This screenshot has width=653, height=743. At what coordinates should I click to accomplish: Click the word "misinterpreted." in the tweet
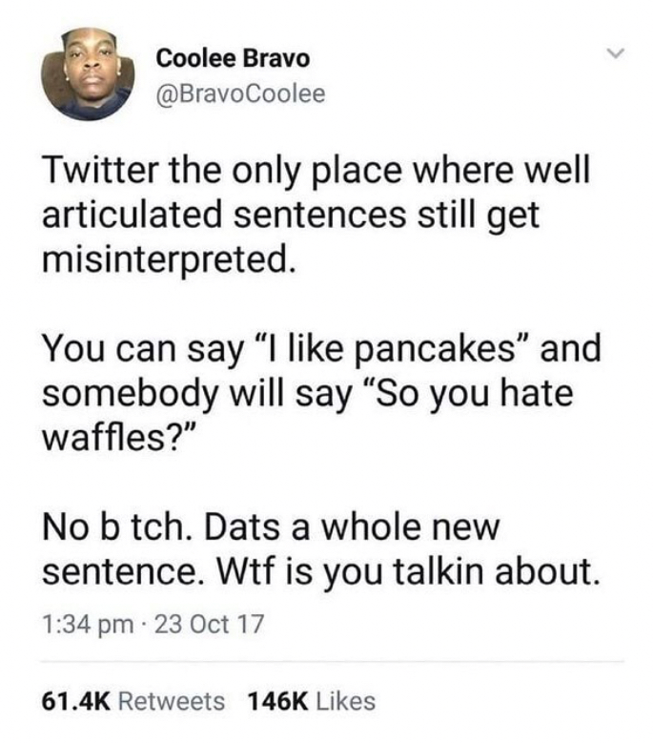[163, 259]
